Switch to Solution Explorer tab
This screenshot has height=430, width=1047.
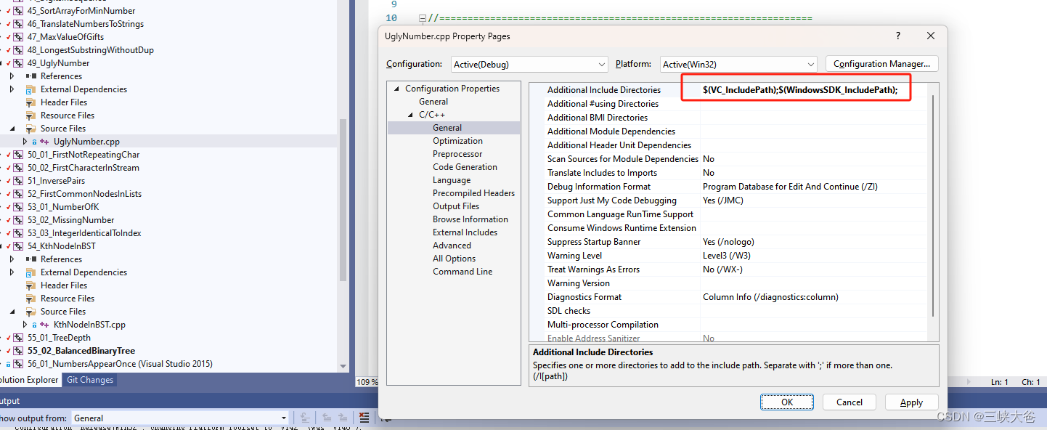(x=29, y=380)
